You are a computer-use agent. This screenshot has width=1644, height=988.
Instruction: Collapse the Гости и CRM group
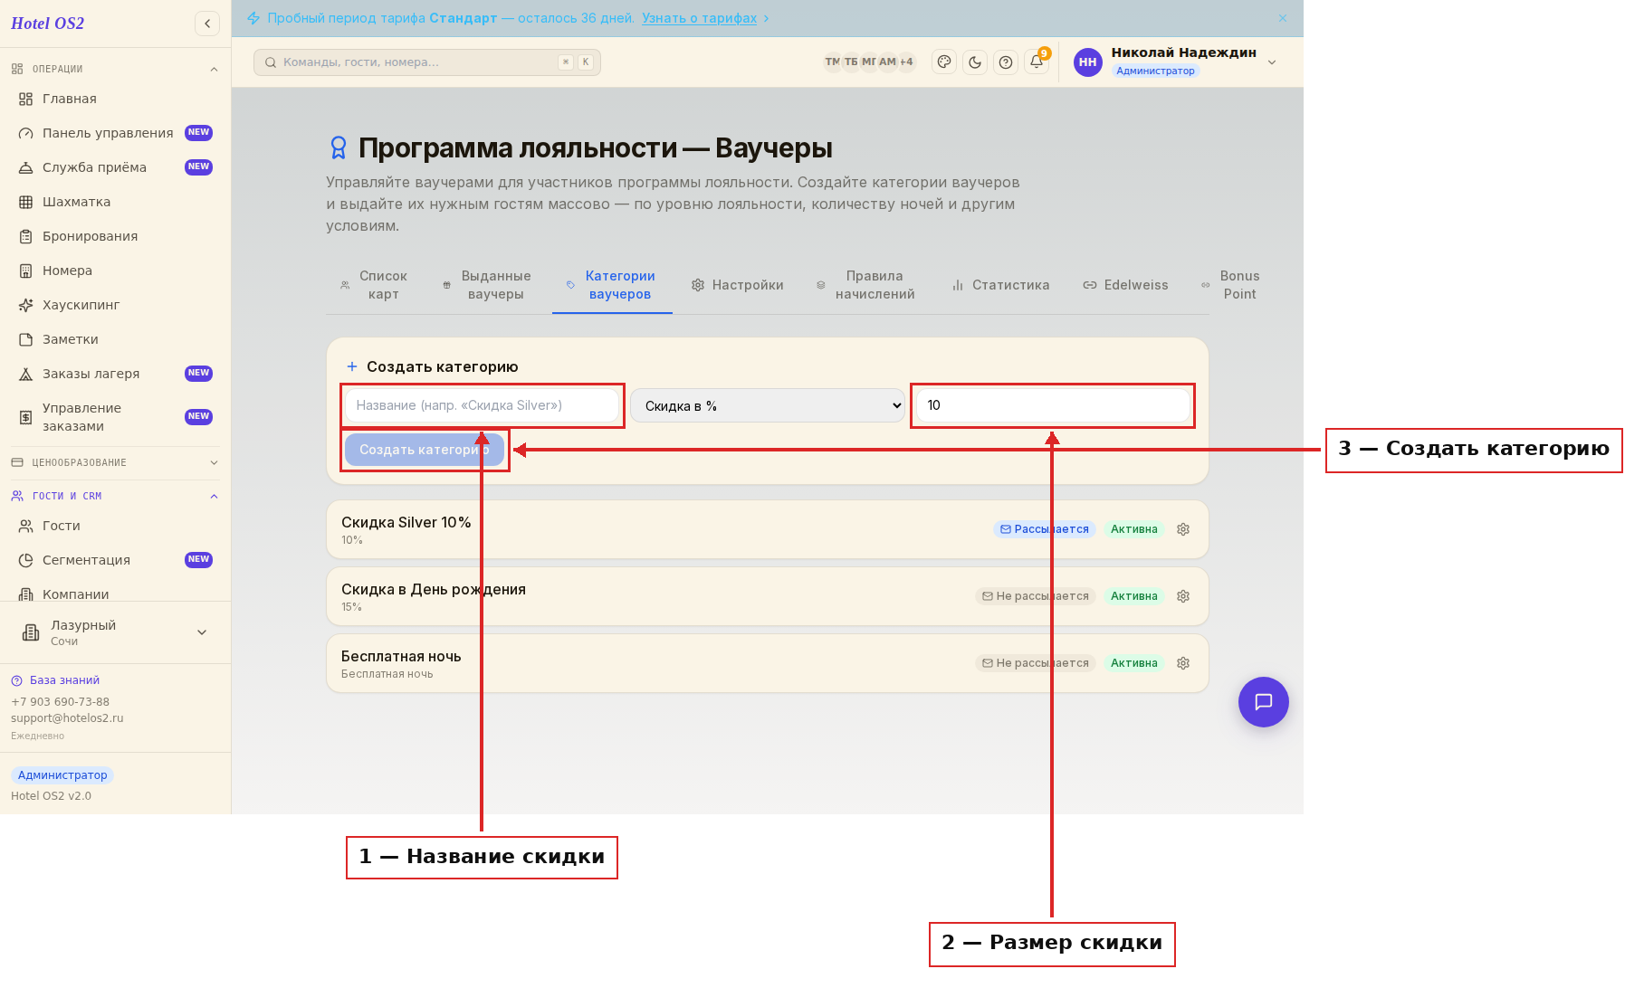point(115,496)
